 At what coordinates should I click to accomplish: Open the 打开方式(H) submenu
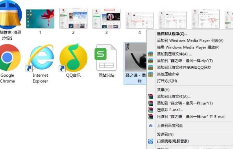[167, 81]
